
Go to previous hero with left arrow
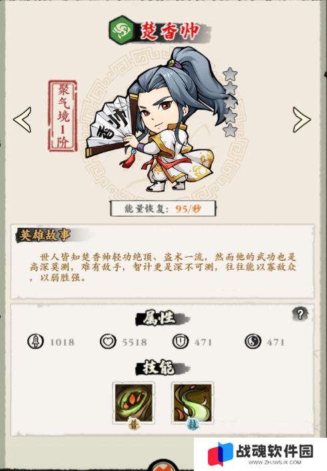point(23,119)
